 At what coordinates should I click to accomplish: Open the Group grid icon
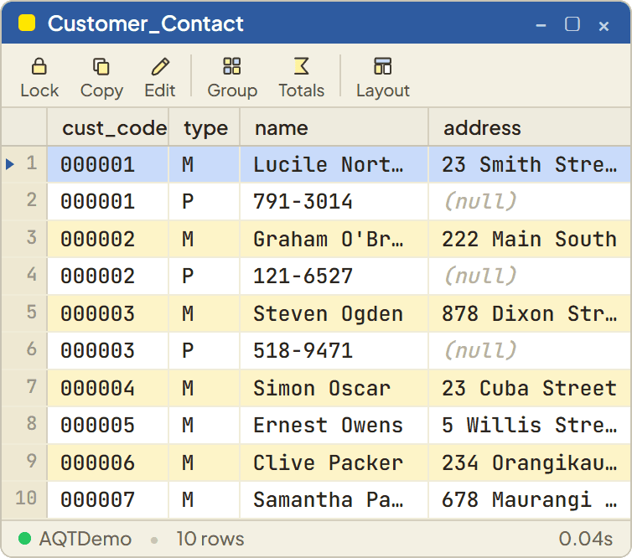(x=231, y=66)
